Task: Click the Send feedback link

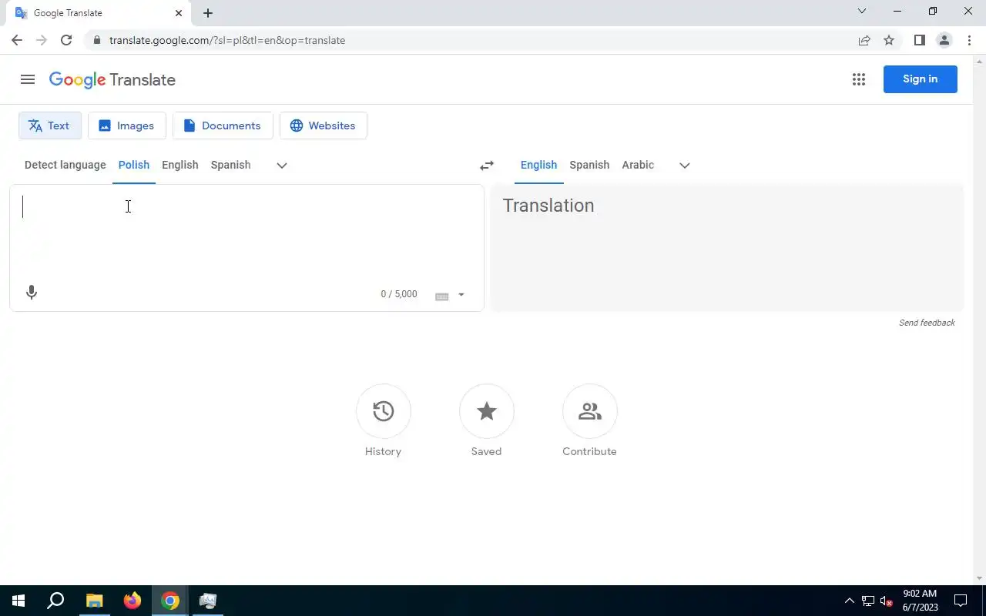Action: pos(927,323)
